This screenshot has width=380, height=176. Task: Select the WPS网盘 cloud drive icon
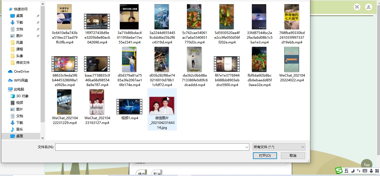(10, 80)
